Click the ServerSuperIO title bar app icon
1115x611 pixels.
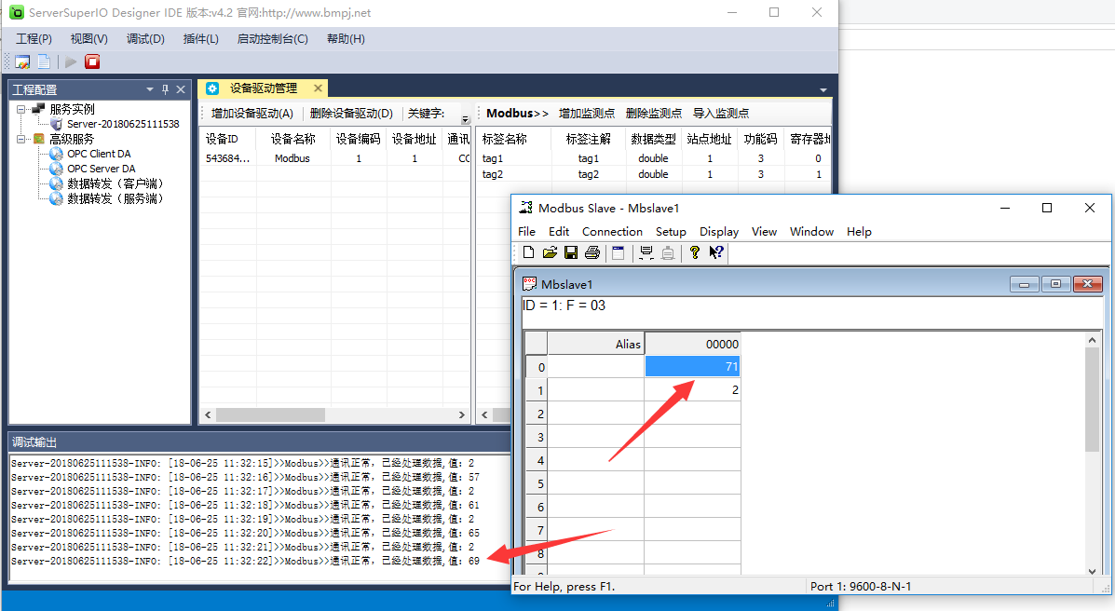click(x=17, y=12)
